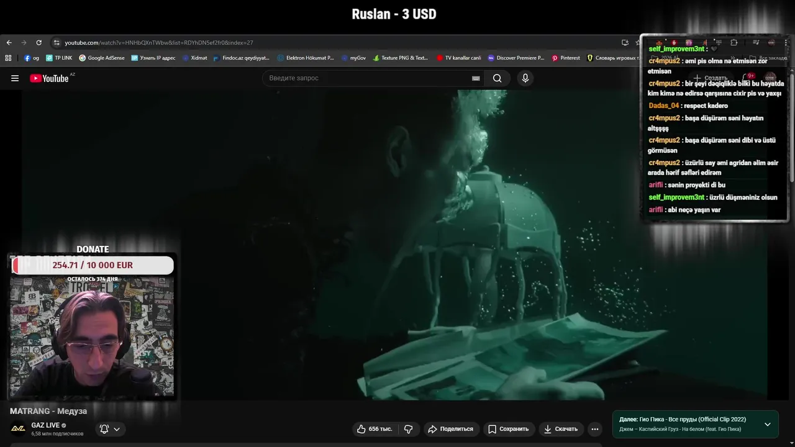The image size is (795, 447).
Task: Open the Google AdSense bookmark
Action: click(102, 58)
